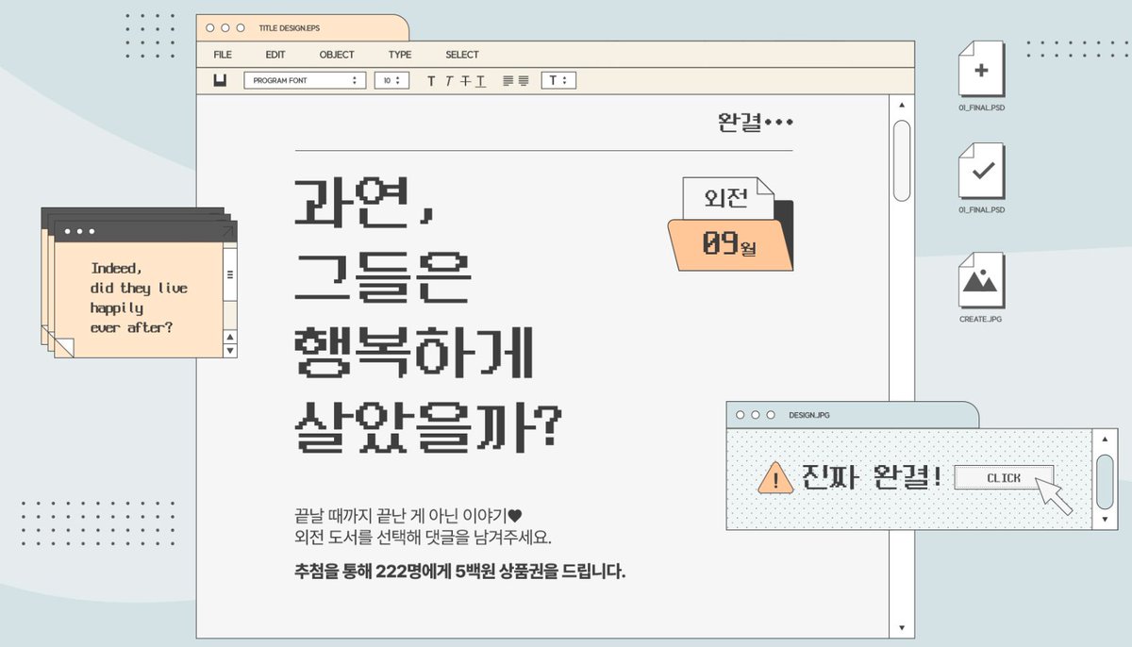1132x647 pixels.
Task: Open the checkmark file icon 01_FINAL.PSD
Action: [x=981, y=172]
